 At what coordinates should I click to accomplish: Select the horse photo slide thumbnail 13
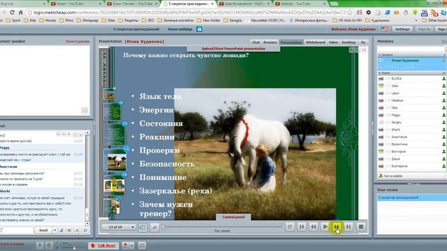click(x=115, y=160)
